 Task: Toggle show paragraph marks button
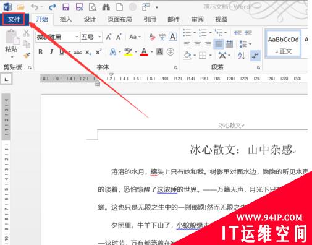click(x=255, y=55)
